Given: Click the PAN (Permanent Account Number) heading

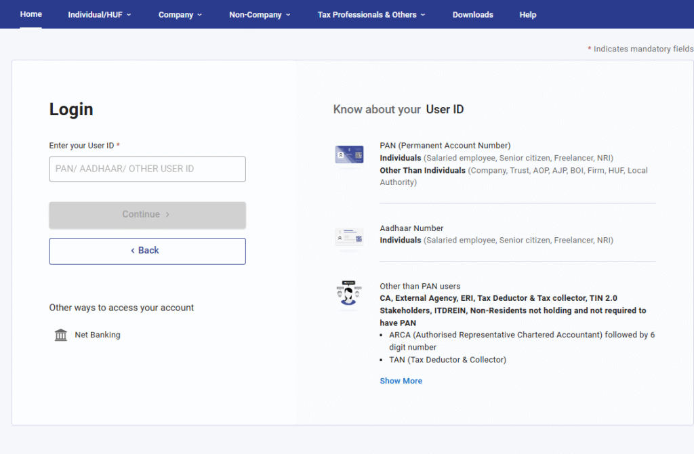Looking at the screenshot, I should (445, 146).
